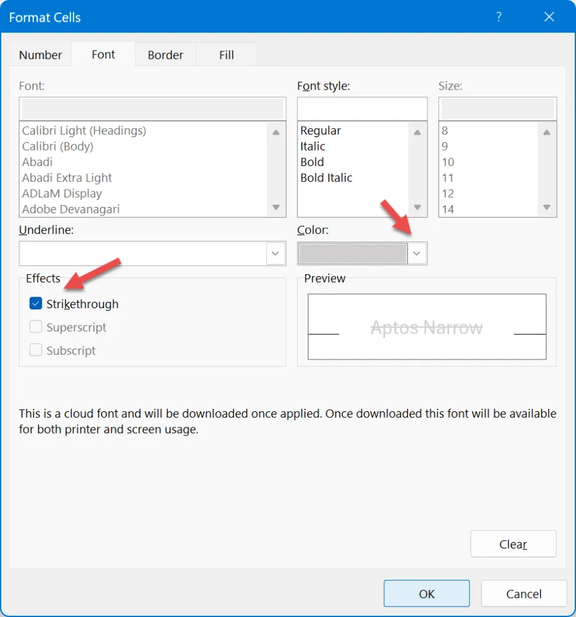Click Font style list down arrow
576x617 pixels.
click(417, 207)
